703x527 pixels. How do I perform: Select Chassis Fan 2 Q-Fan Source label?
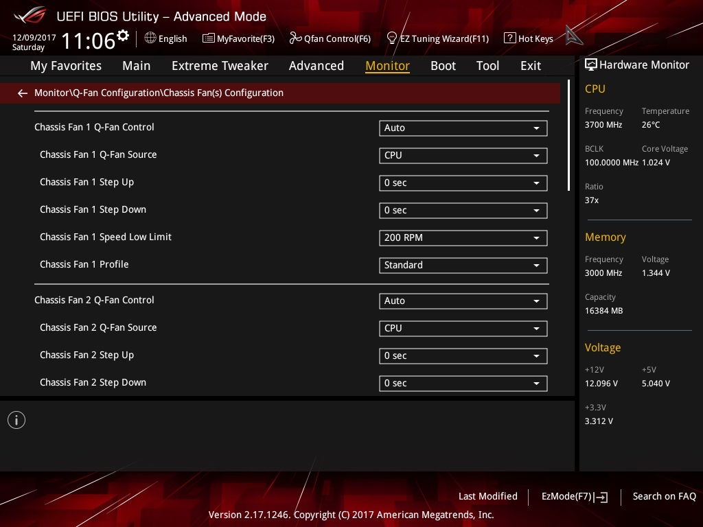coord(98,327)
